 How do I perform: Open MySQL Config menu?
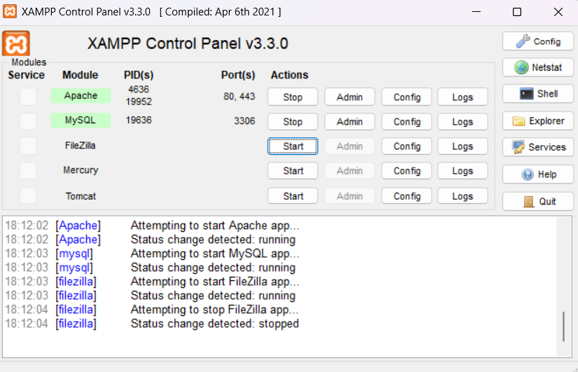point(406,122)
